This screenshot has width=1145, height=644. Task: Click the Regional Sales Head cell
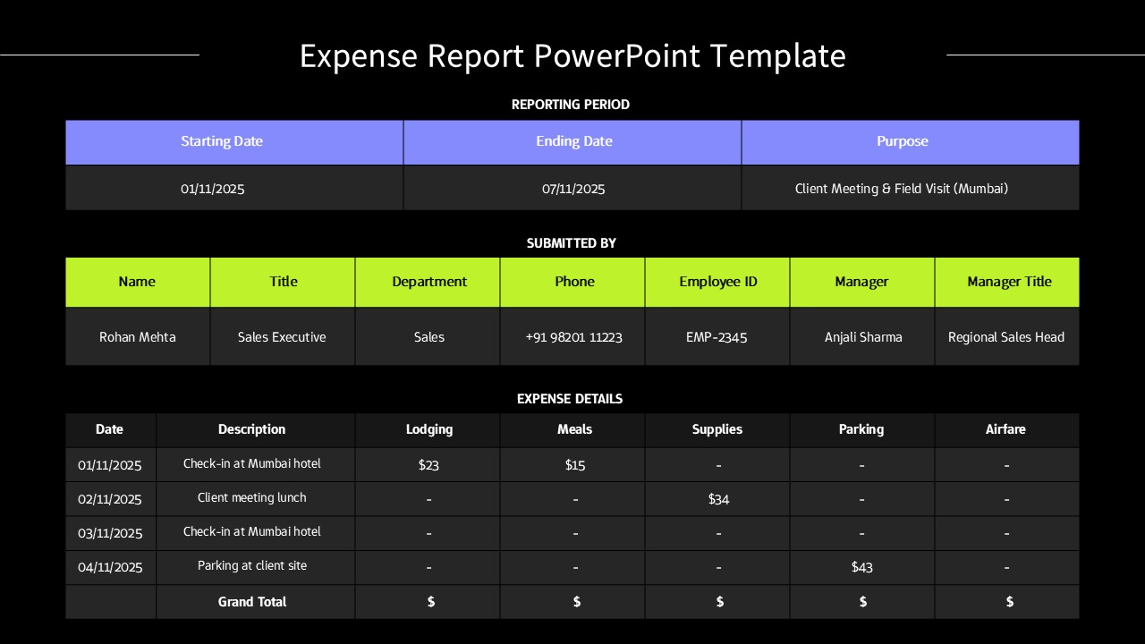pyautogui.click(x=1007, y=337)
